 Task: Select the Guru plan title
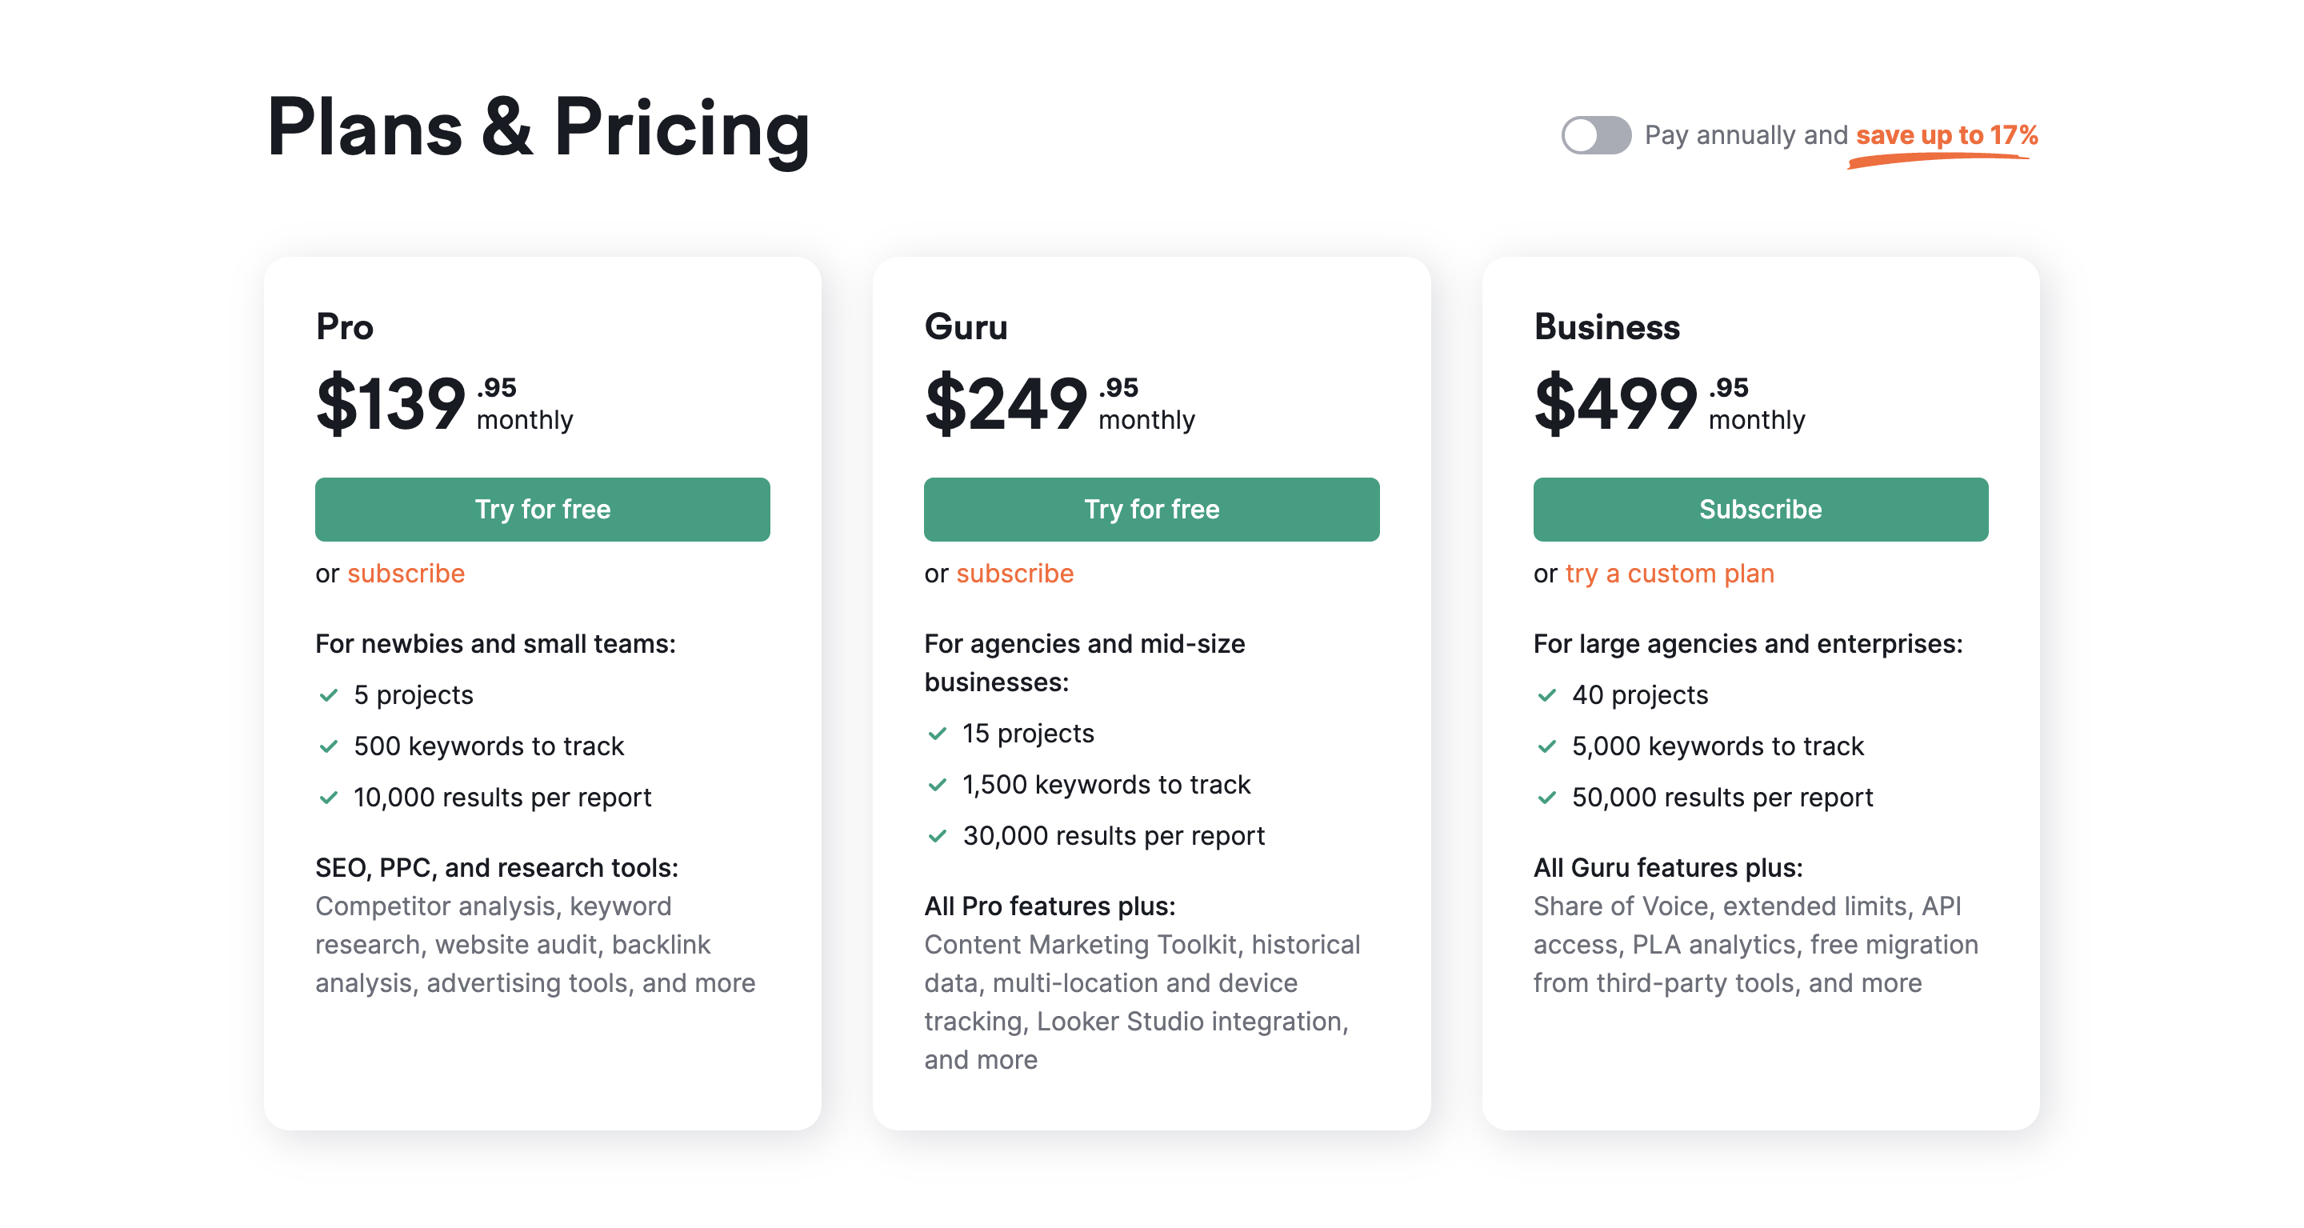[966, 326]
